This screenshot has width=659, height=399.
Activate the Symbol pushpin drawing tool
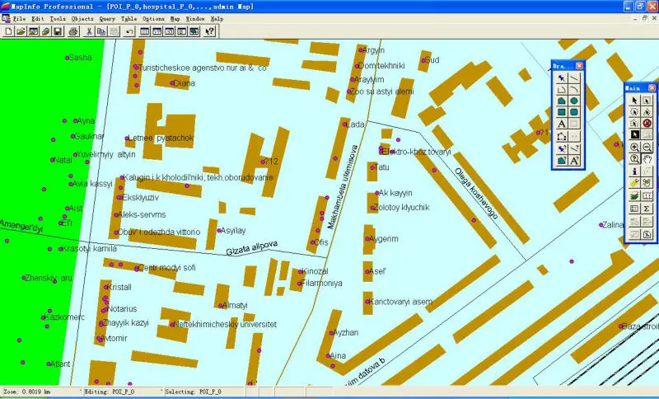point(561,77)
